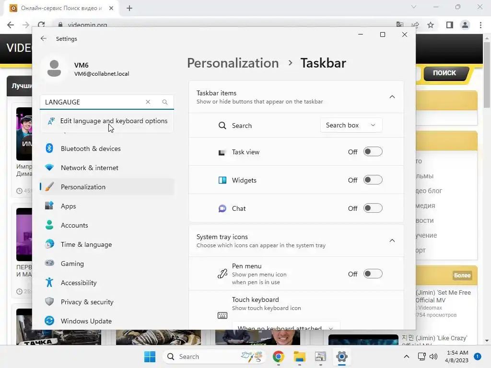Click the Accounts person icon in sidebar
491x368 pixels.
pyautogui.click(x=49, y=225)
